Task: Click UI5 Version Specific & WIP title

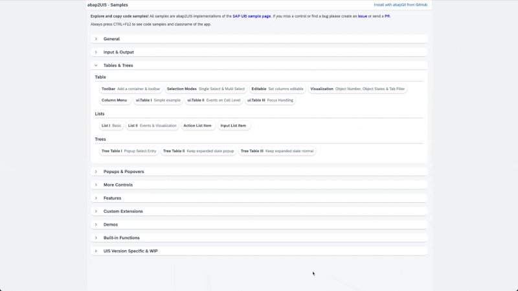Action: tap(131, 251)
